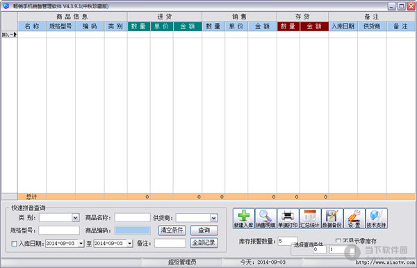Toggle the 不显示零库存 checkbox
Viewport: 417px width, 268px height.
click(x=338, y=241)
